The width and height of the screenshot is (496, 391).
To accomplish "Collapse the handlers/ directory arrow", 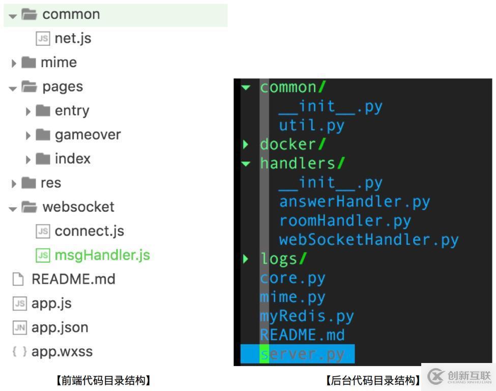I will coord(246,164).
